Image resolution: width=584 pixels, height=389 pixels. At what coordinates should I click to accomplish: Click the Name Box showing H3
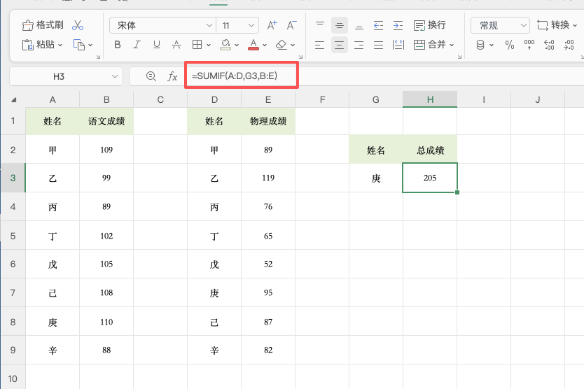coord(66,76)
